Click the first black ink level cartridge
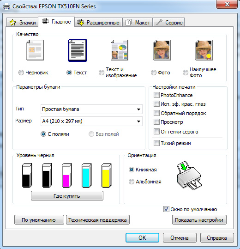240x249 pixels. pyautogui.click(x=27, y=176)
